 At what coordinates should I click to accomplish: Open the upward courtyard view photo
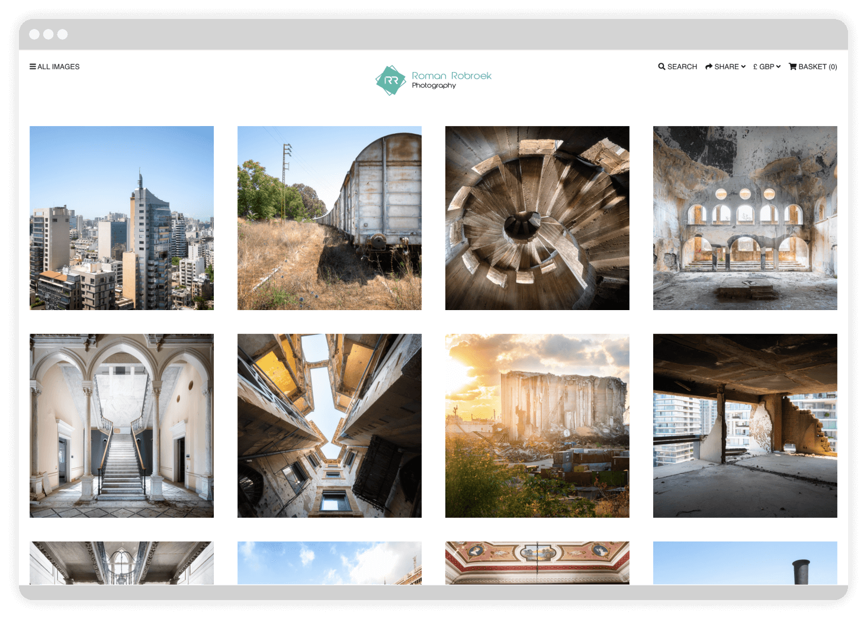(x=329, y=425)
